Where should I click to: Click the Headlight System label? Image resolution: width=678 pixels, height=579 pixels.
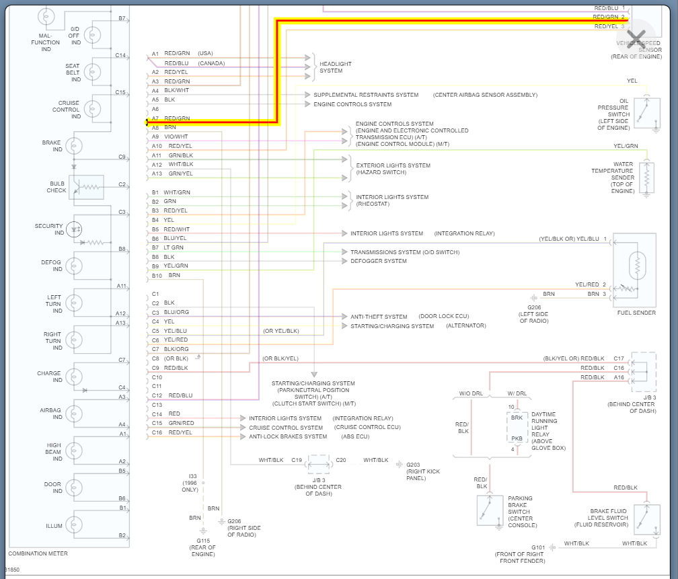335,67
